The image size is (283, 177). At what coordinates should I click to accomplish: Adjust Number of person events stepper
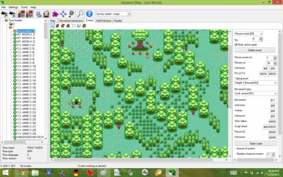click(273, 154)
